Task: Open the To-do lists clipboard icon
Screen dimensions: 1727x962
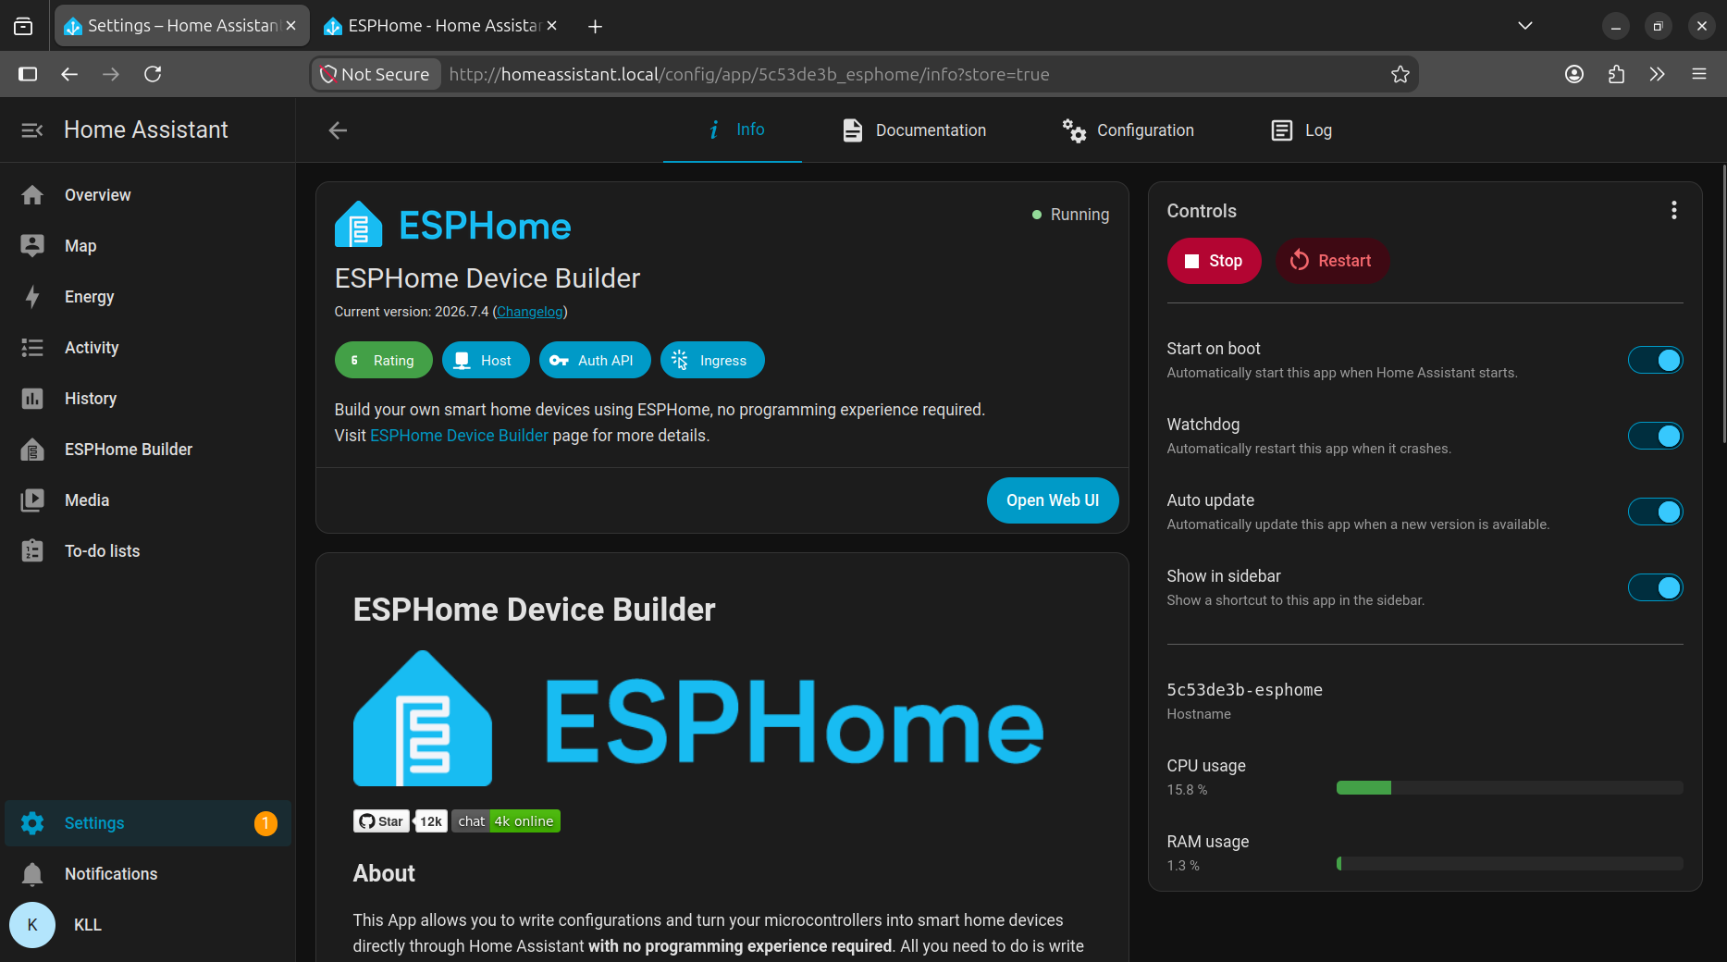Action: point(32,551)
